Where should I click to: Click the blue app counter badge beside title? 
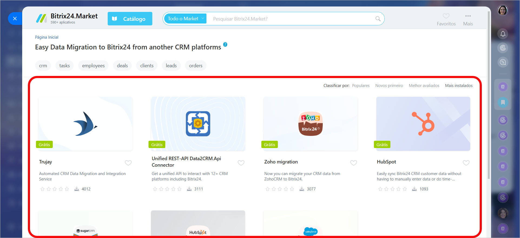225,44
